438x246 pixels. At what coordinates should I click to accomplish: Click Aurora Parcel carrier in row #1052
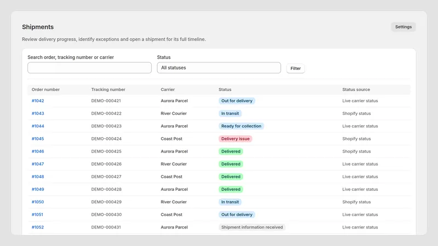coord(174,227)
